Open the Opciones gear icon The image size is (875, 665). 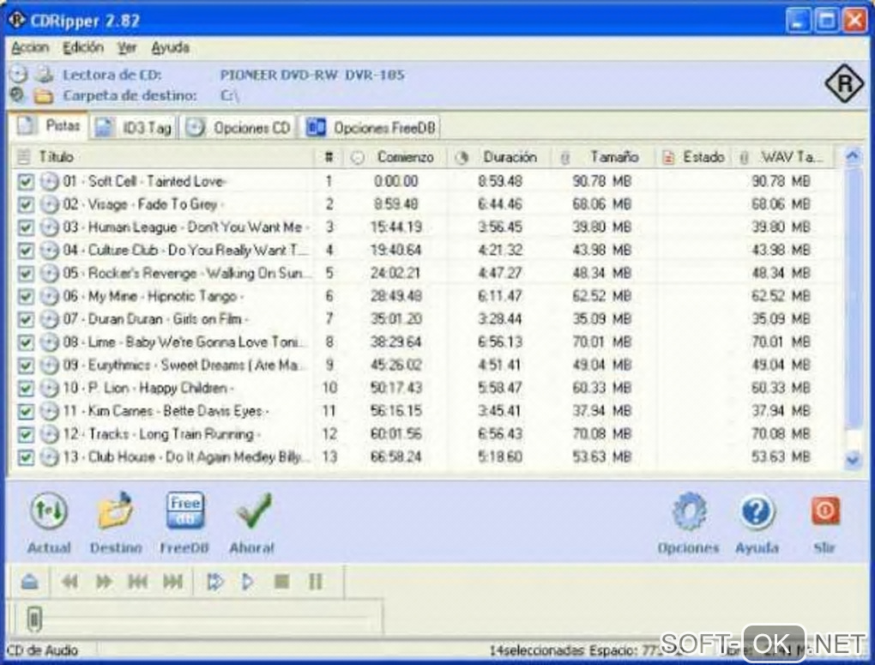689,511
